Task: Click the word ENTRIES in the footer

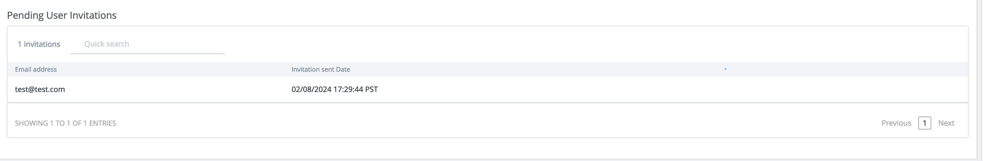Action: point(102,123)
